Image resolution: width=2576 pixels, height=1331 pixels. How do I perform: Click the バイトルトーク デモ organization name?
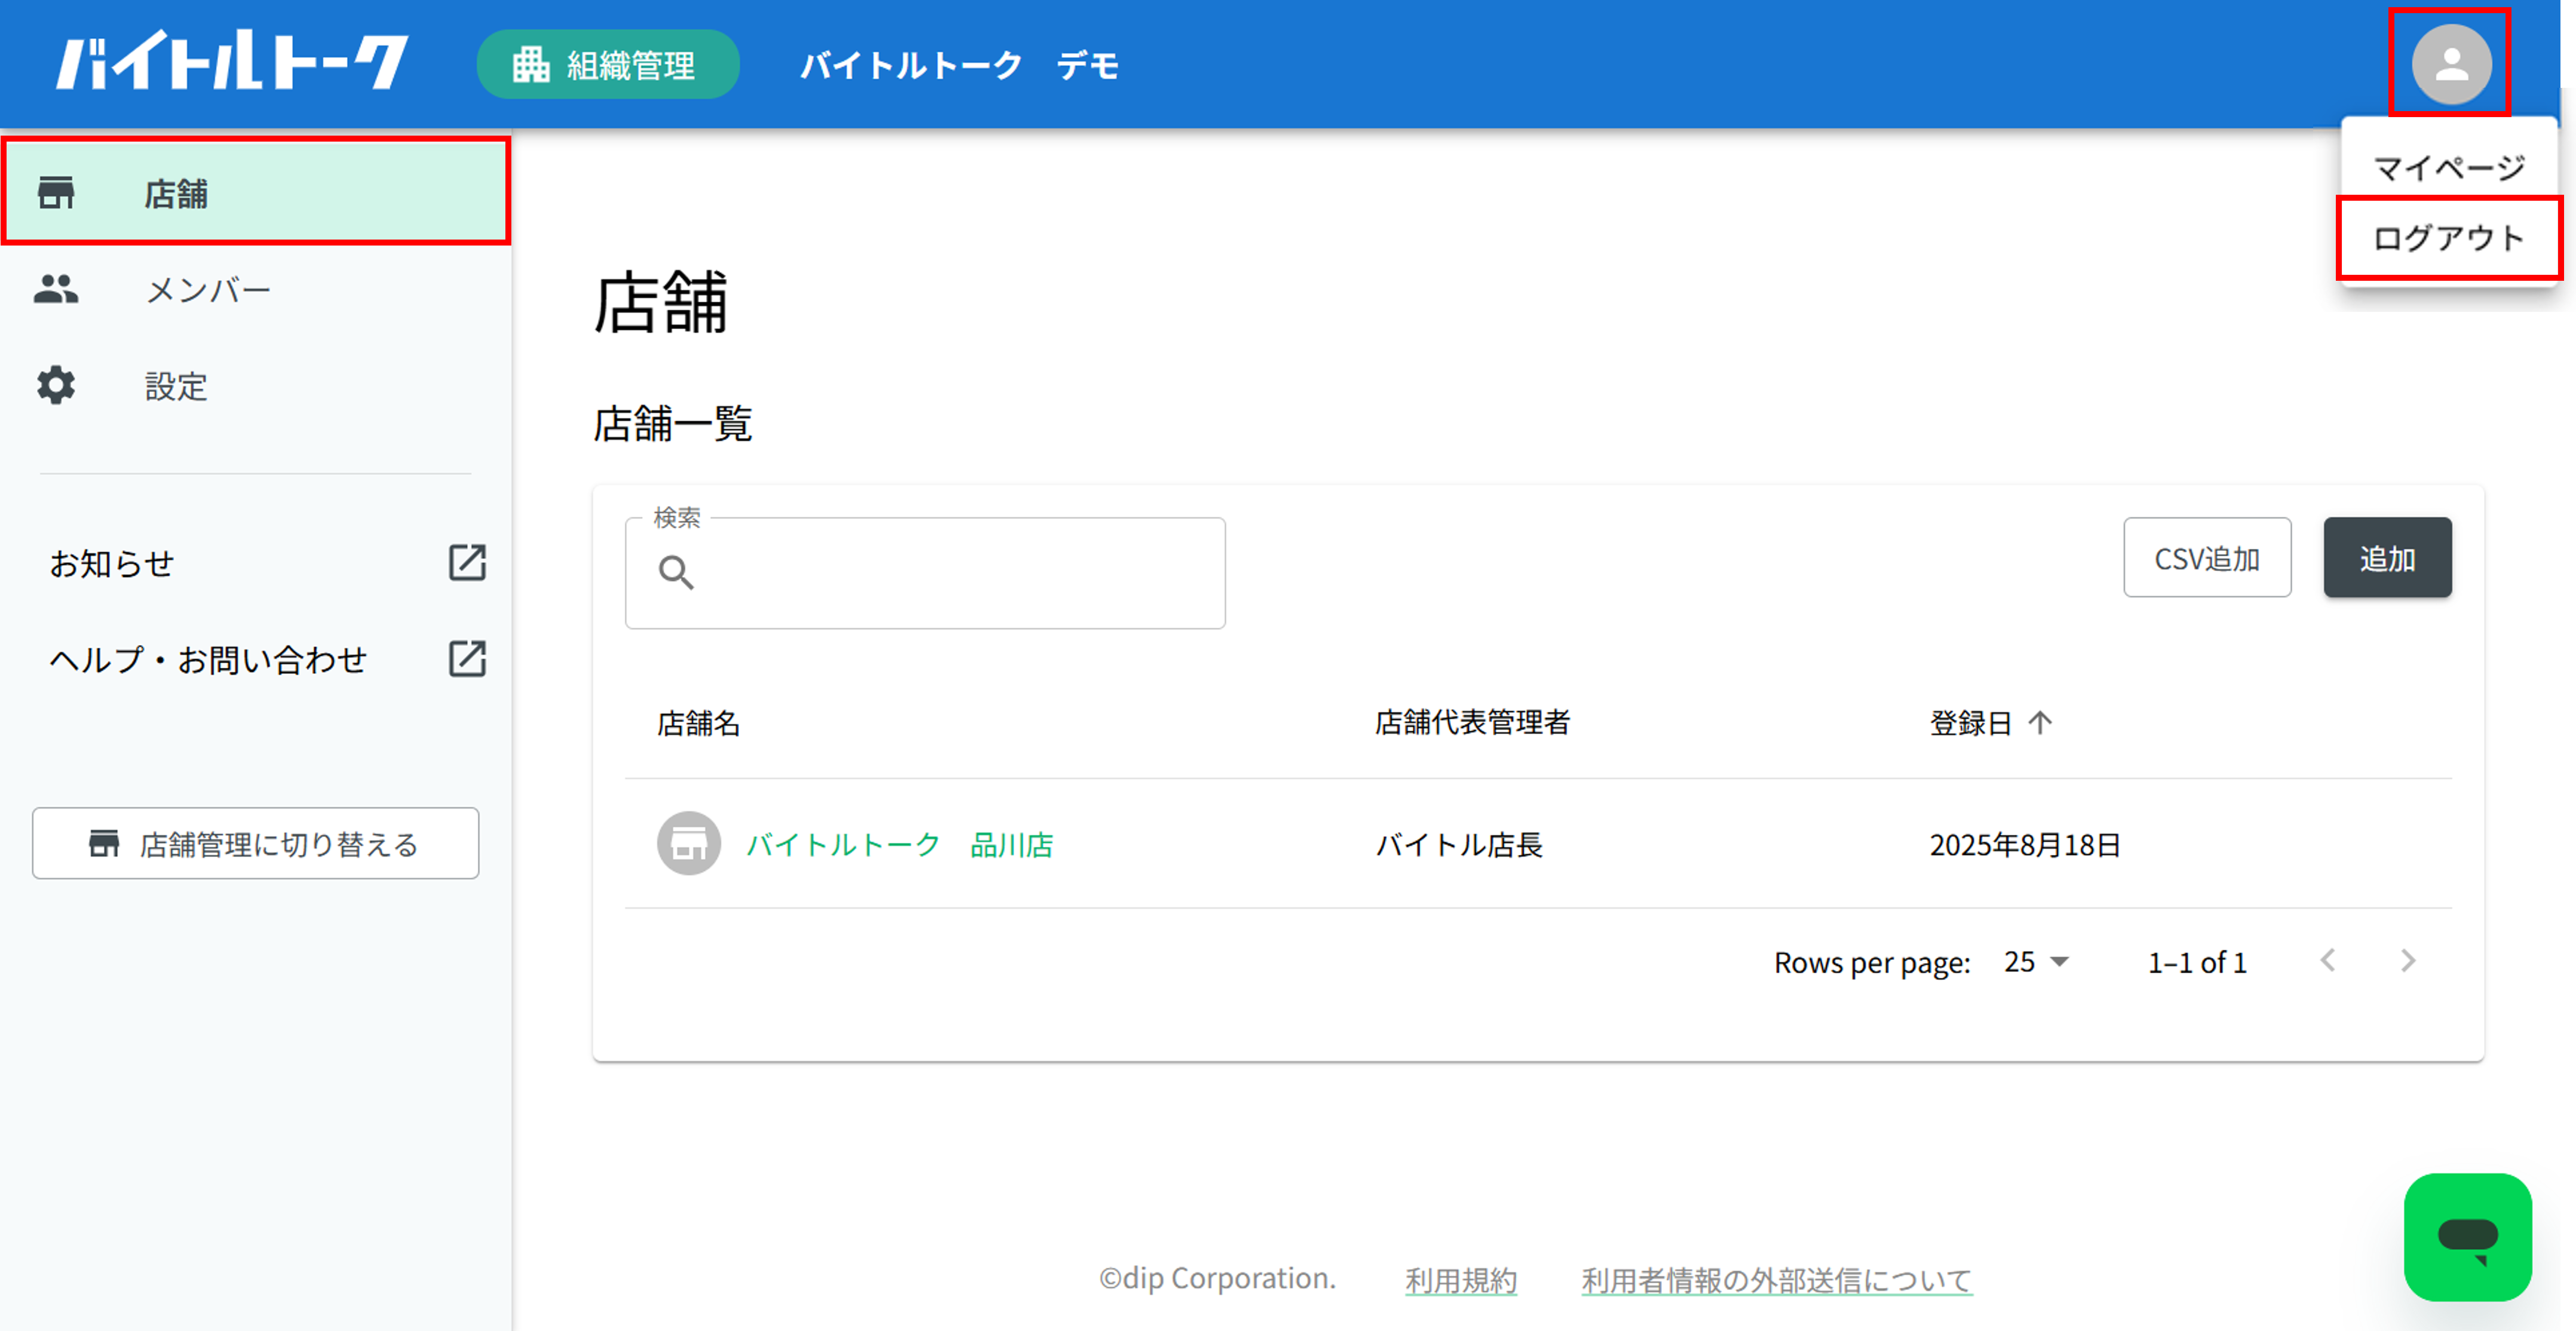(x=959, y=65)
